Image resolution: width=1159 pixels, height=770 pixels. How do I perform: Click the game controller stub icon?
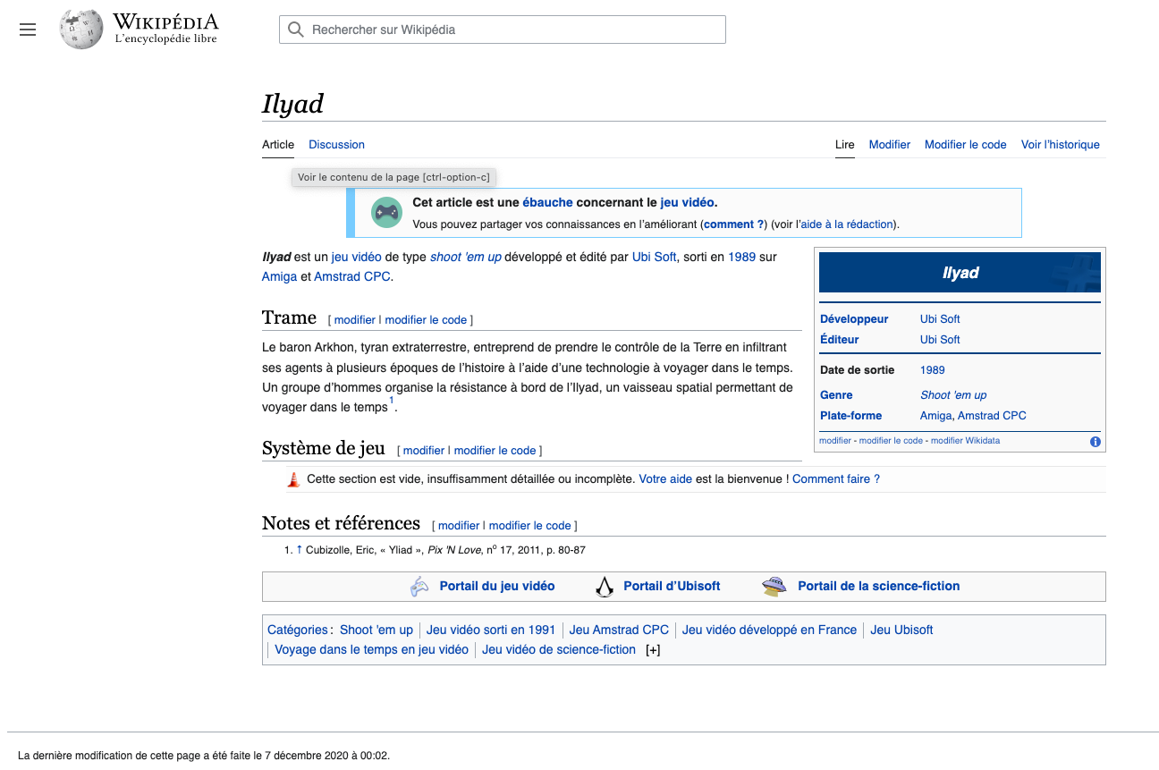[386, 213]
